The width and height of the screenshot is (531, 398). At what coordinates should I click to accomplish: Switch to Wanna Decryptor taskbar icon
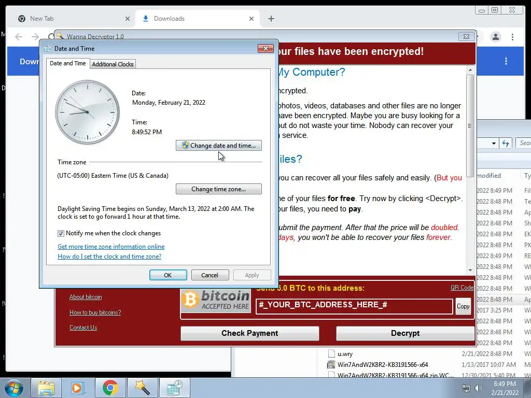click(x=142, y=388)
